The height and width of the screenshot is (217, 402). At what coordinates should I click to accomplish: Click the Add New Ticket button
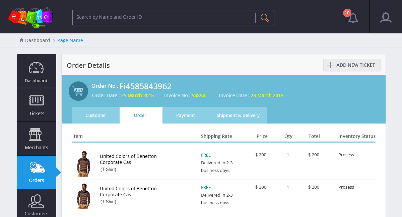352,65
